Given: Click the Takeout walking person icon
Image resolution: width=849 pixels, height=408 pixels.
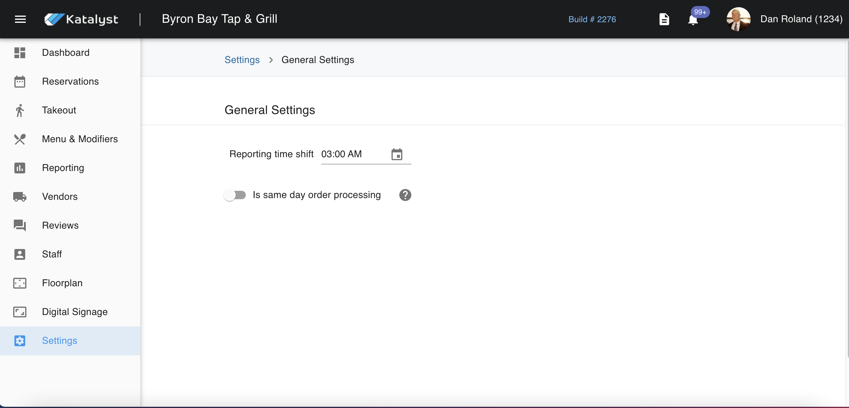Looking at the screenshot, I should [x=20, y=110].
